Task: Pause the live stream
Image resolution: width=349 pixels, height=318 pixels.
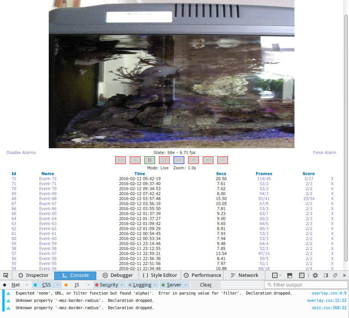Action: 150,160
